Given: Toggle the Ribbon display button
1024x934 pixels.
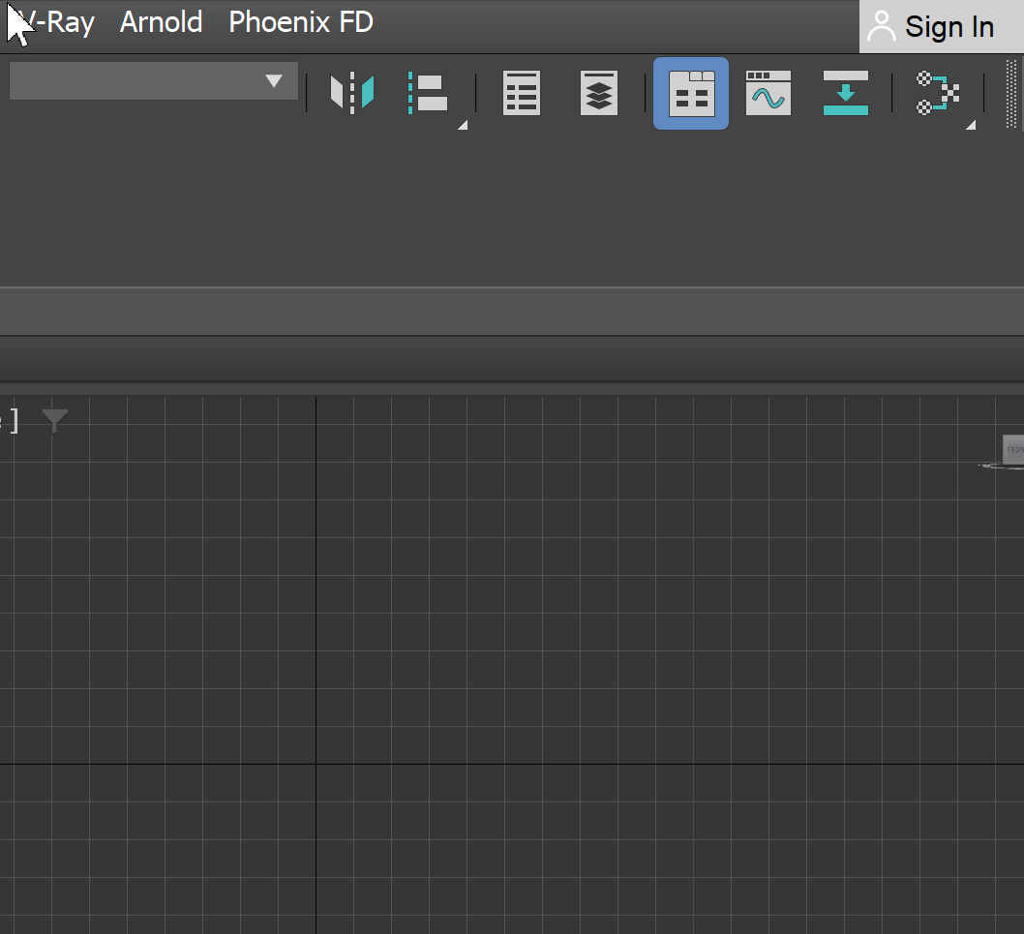Looking at the screenshot, I should click(691, 93).
